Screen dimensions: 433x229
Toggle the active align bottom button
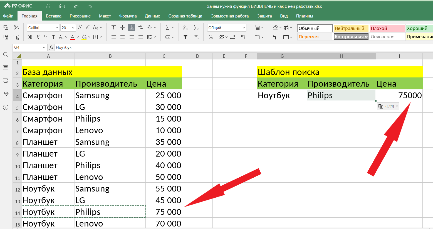[x=132, y=27]
